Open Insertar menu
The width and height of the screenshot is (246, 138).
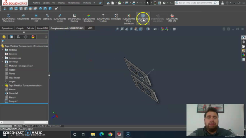[x=61, y=3]
